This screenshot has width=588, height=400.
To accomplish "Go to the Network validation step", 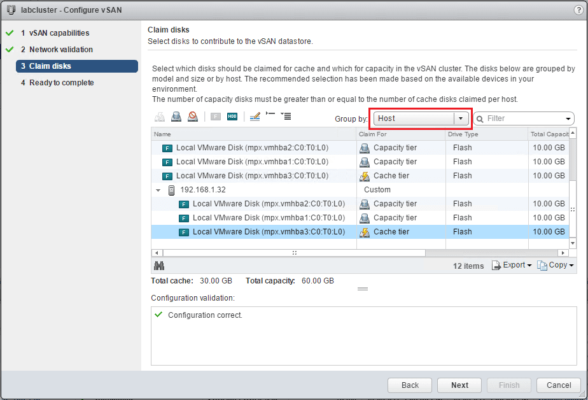I will click(60, 50).
